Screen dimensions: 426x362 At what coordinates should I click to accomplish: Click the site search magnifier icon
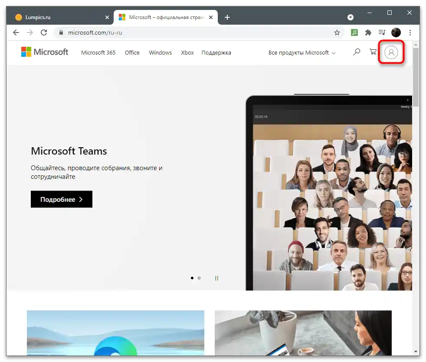[x=357, y=52]
